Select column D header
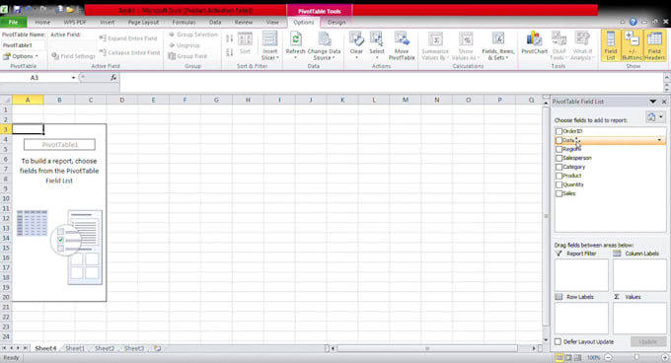Viewport: 671px width, 363px height. point(122,100)
